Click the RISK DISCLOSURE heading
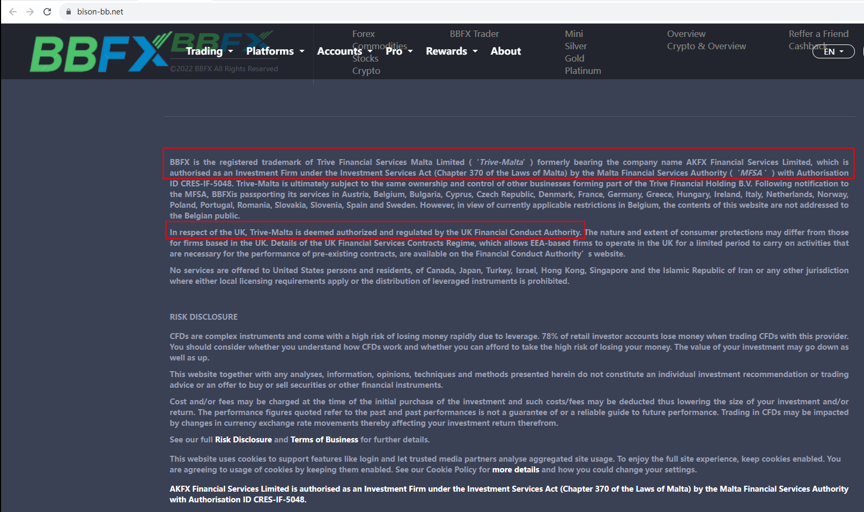Screen dimensions: 864x512 click(204, 317)
